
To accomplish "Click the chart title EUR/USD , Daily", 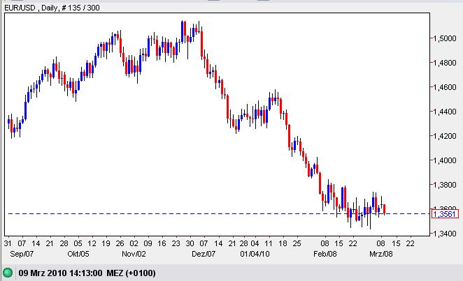I will pyautogui.click(x=31, y=8).
